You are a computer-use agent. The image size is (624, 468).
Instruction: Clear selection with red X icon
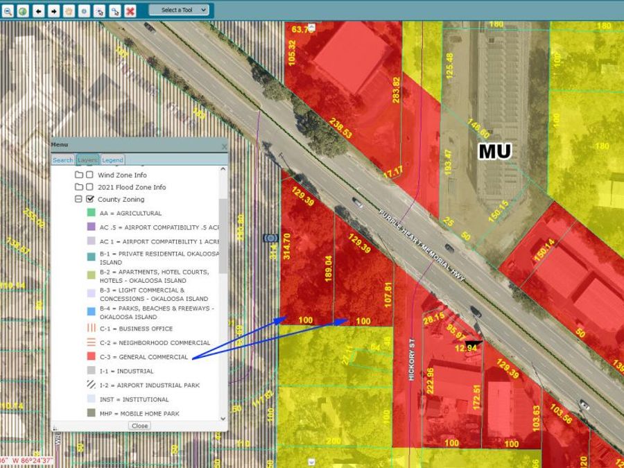[x=130, y=10]
